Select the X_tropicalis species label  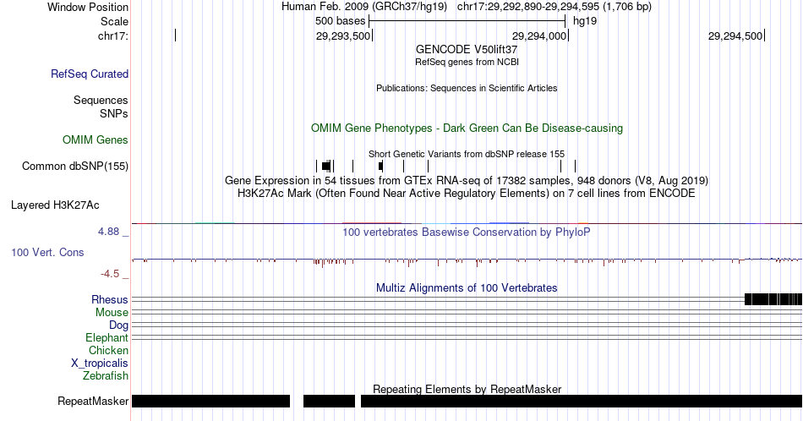100,364
